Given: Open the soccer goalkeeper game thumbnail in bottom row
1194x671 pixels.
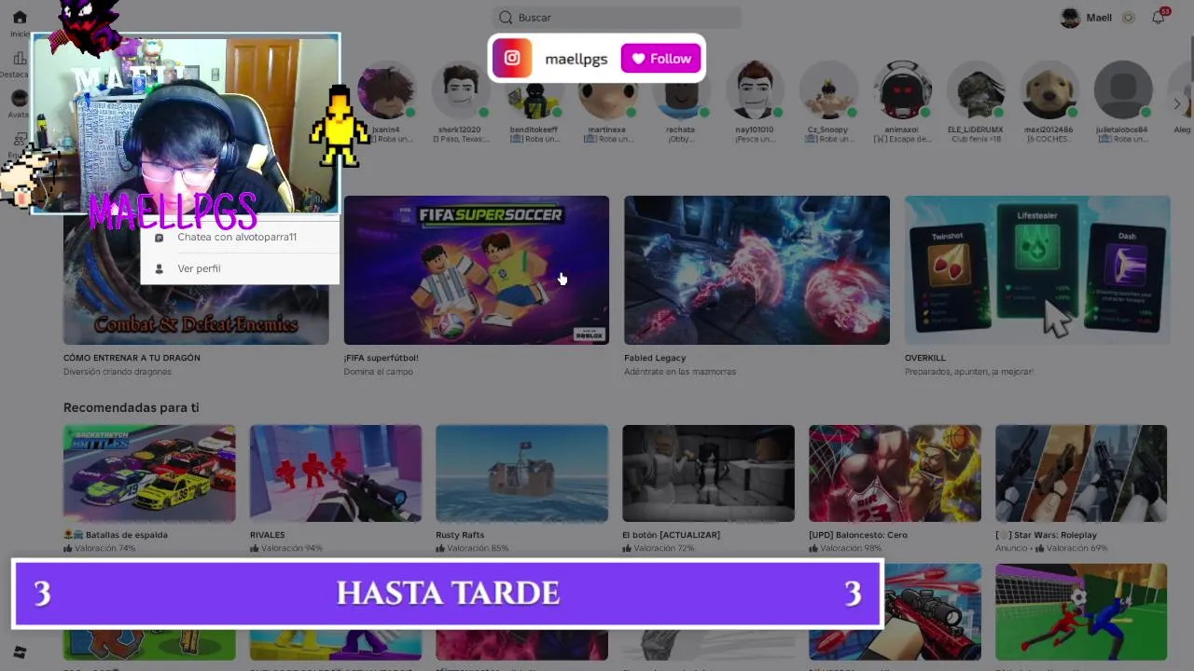Looking at the screenshot, I should point(1081,611).
